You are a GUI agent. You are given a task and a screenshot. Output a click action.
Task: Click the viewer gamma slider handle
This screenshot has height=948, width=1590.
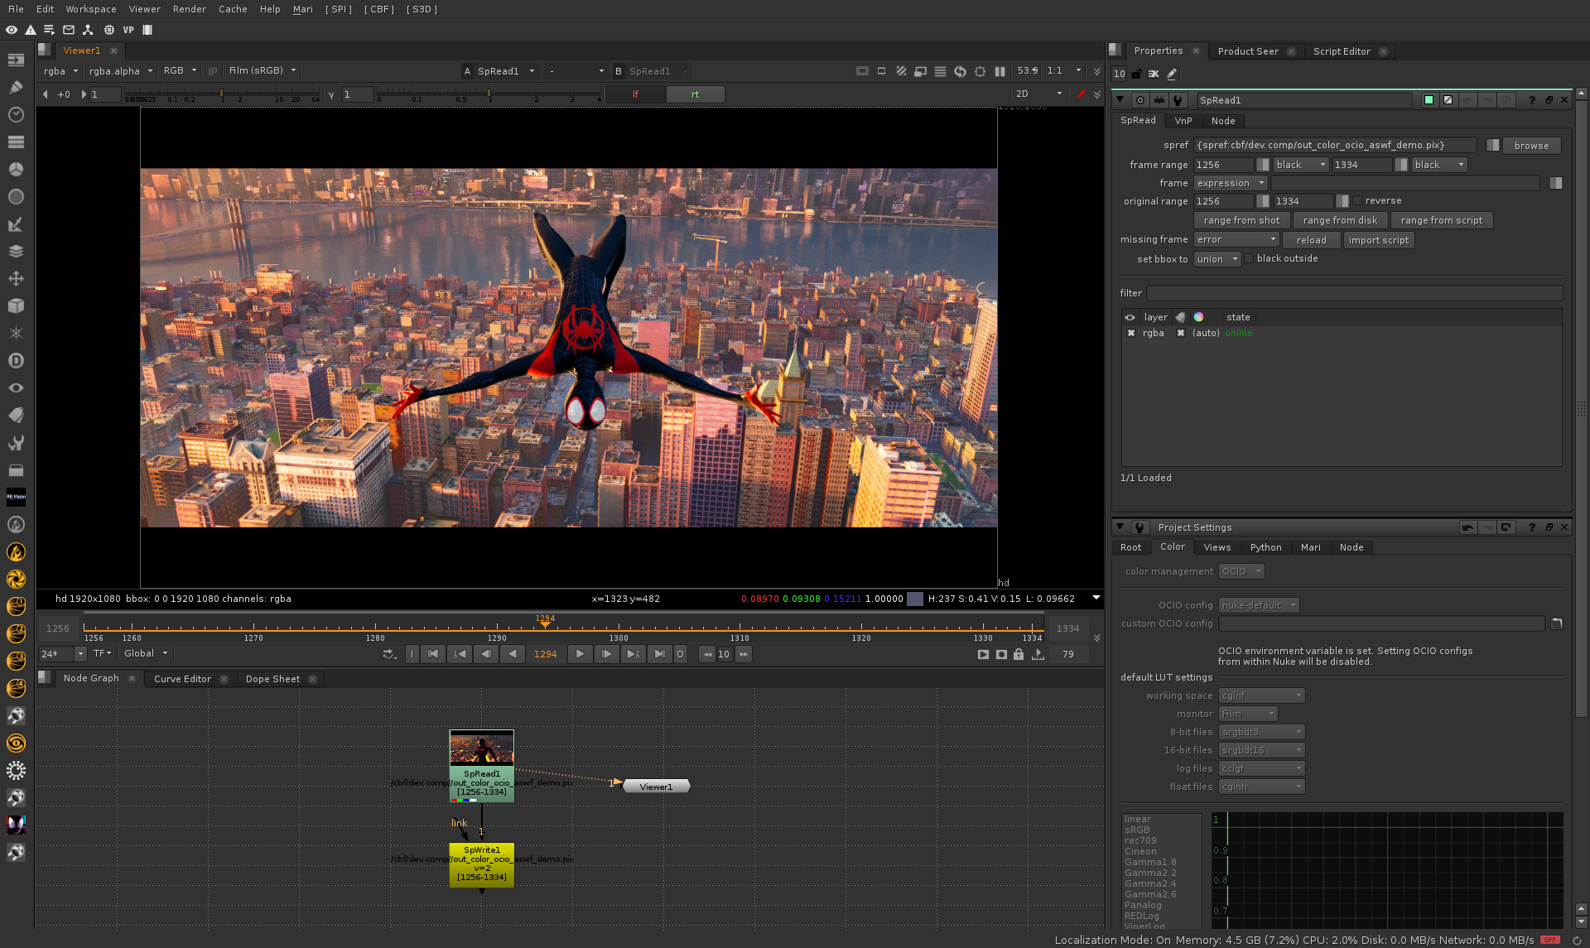489,94
